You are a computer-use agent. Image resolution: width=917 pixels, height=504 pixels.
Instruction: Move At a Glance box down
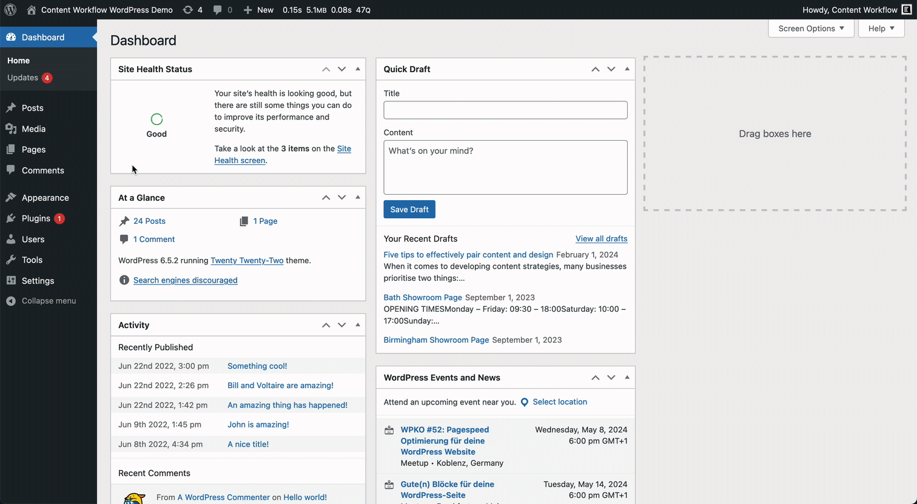point(342,198)
